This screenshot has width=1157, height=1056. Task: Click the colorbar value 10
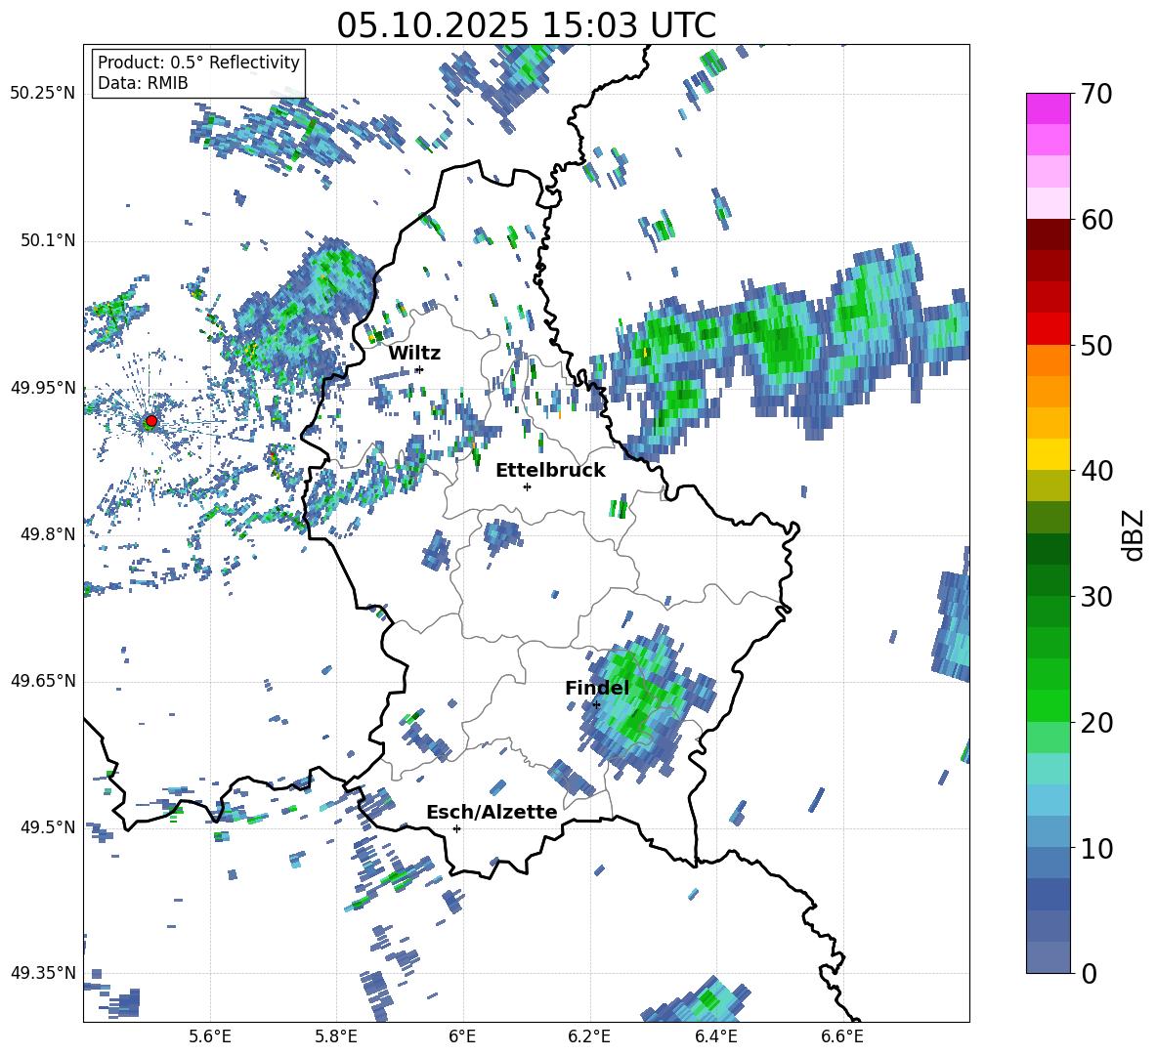(x=1096, y=849)
